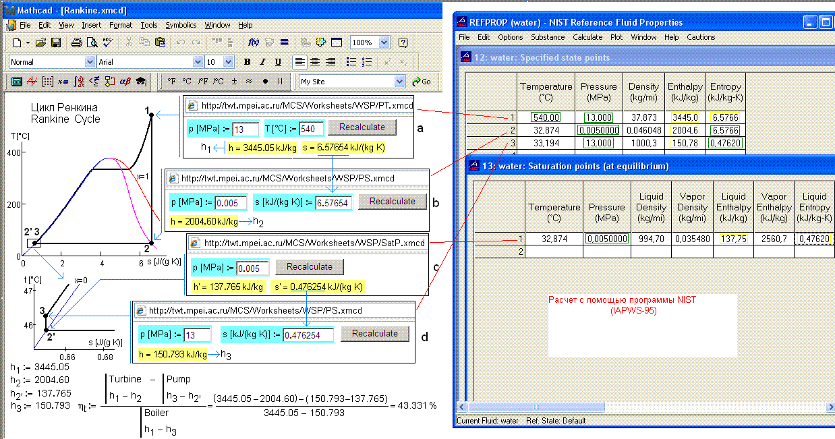Click the ± toolbar symbol
Image resolution: width=835 pixels, height=439 pixels.
tap(234, 82)
